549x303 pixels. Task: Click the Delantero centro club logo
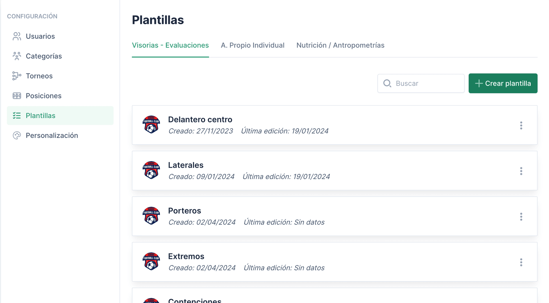pos(151,125)
